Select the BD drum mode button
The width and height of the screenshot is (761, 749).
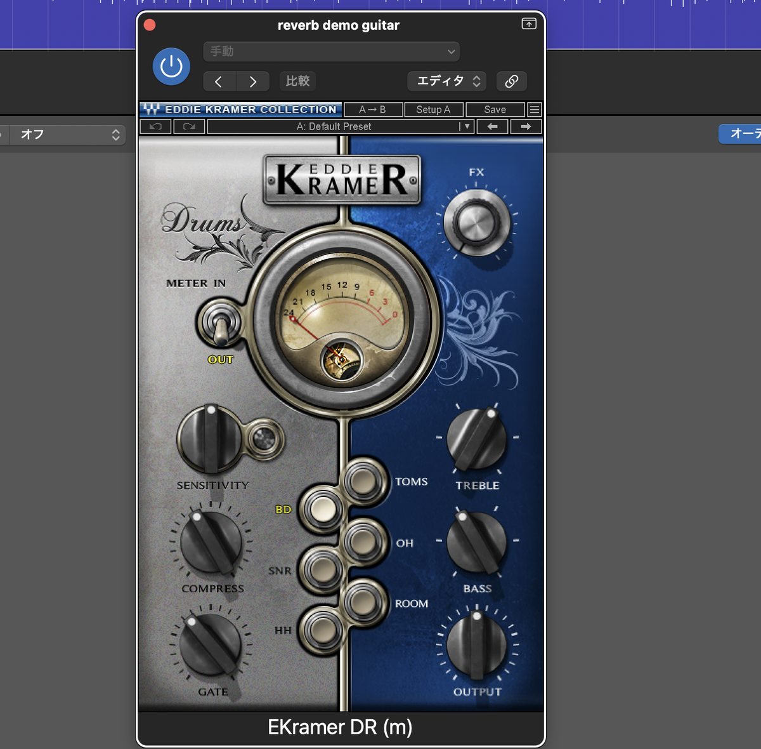coord(322,509)
